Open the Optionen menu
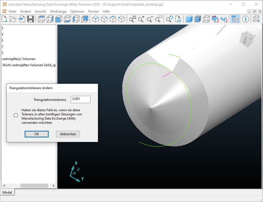The height and width of the screenshot is (202, 263). 77,11
